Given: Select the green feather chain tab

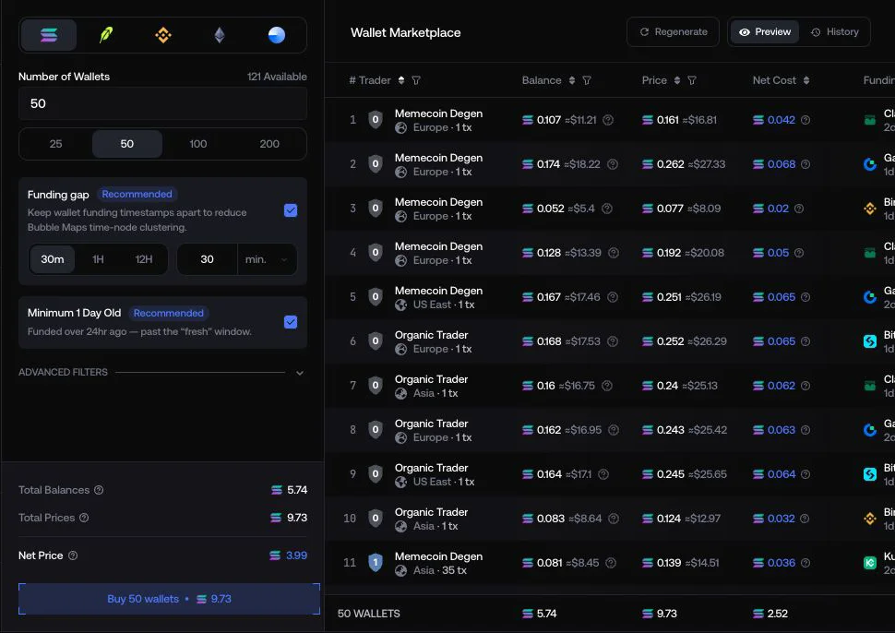Looking at the screenshot, I should pyautogui.click(x=106, y=35).
